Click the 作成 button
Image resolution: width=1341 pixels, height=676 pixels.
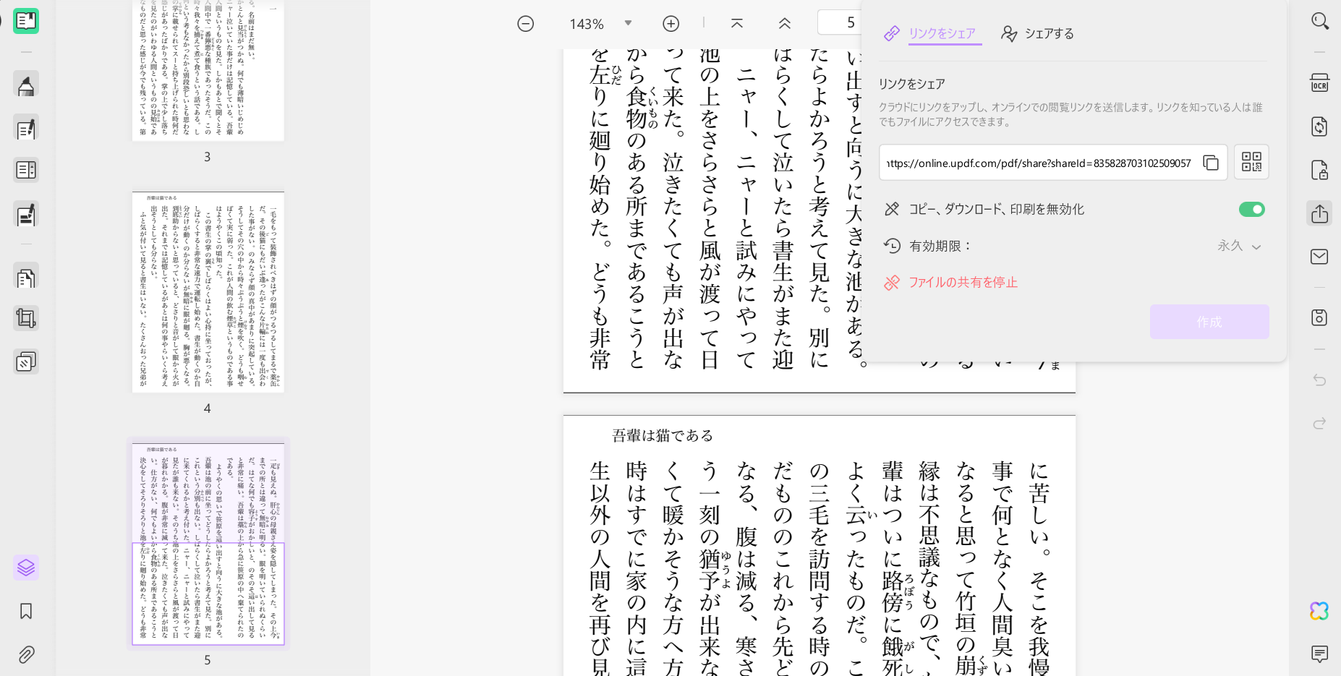tap(1209, 322)
